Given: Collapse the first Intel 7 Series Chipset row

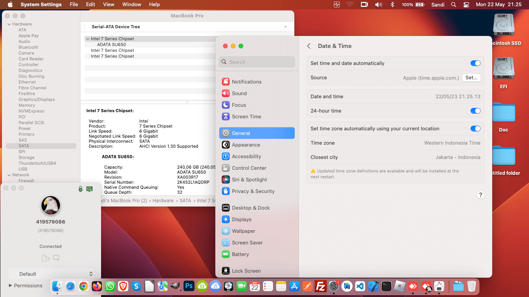Looking at the screenshot, I should (88, 39).
